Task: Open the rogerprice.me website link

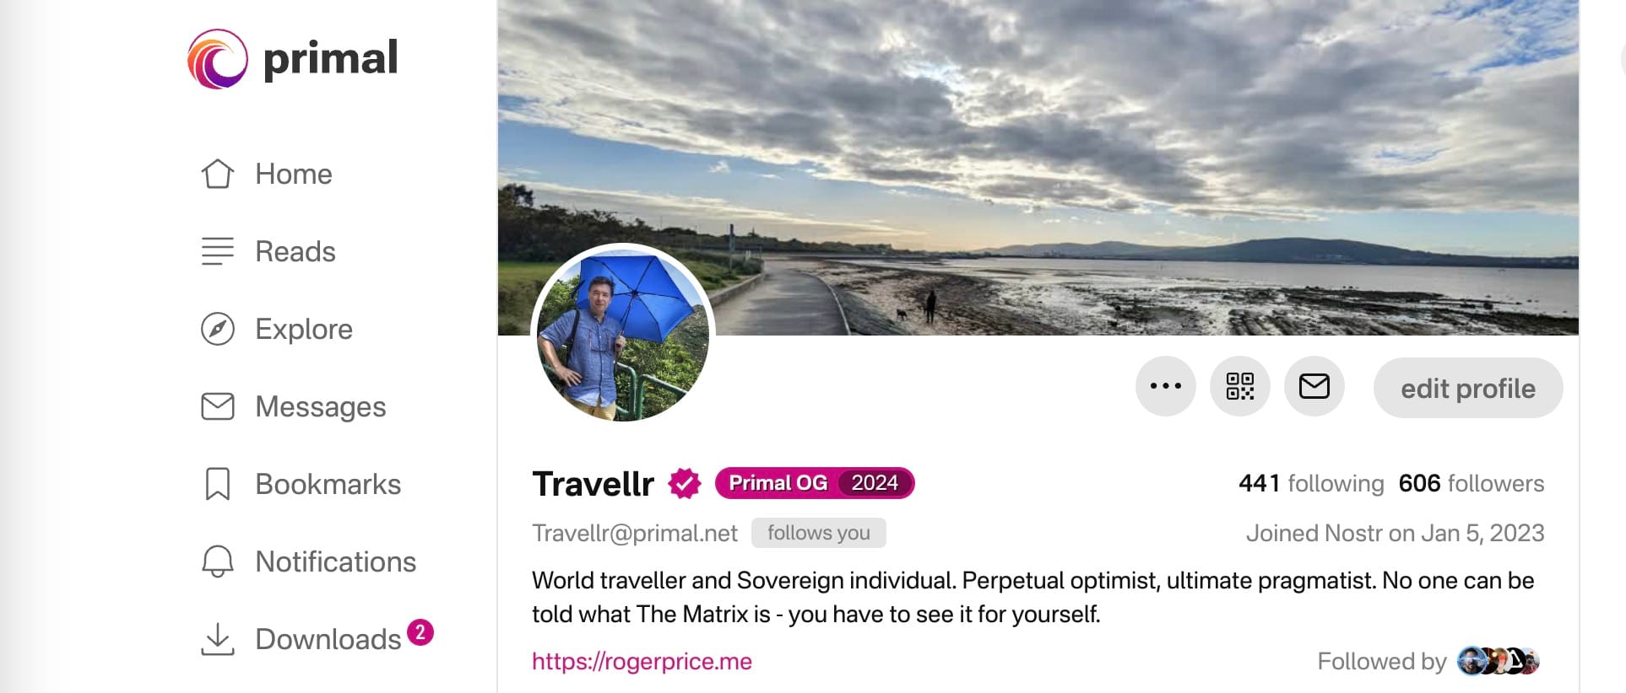Action: point(642,661)
